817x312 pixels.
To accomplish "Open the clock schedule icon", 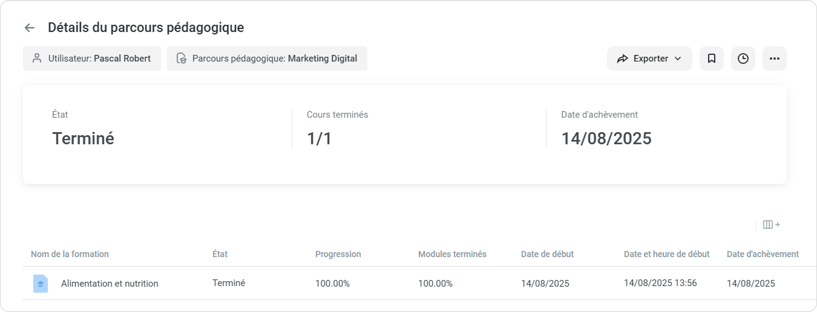I will click(x=743, y=59).
